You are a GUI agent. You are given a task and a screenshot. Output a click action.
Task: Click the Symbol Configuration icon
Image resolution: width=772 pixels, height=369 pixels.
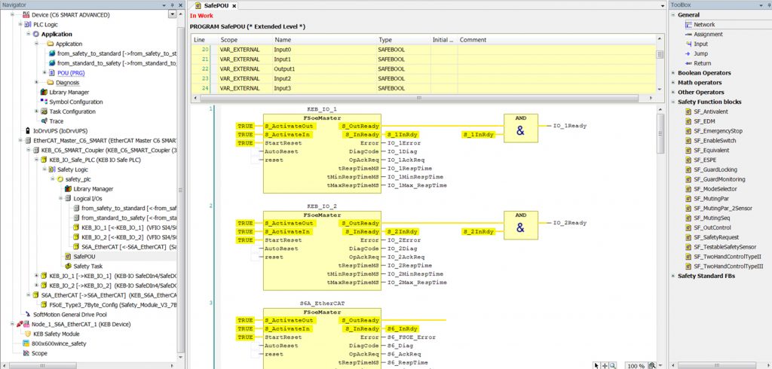43,102
